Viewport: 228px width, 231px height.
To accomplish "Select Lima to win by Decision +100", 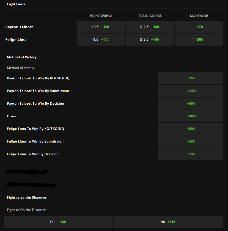I will pyautogui.click(x=190, y=154).
